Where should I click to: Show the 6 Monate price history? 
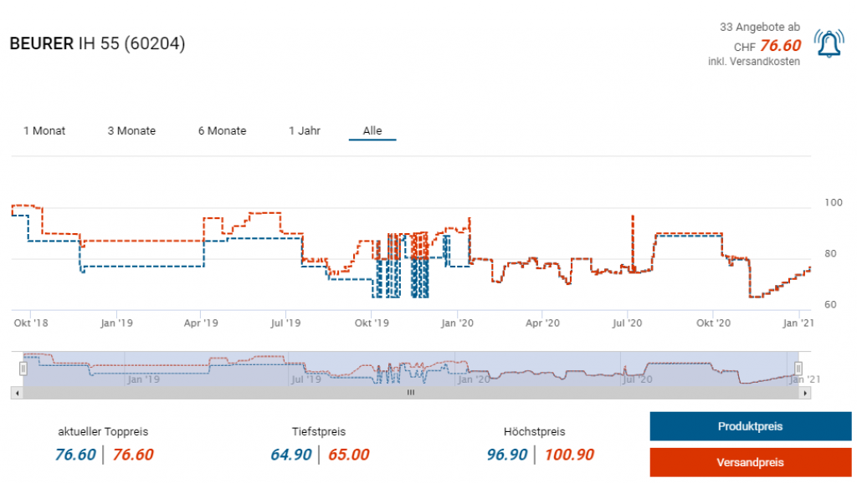222,131
